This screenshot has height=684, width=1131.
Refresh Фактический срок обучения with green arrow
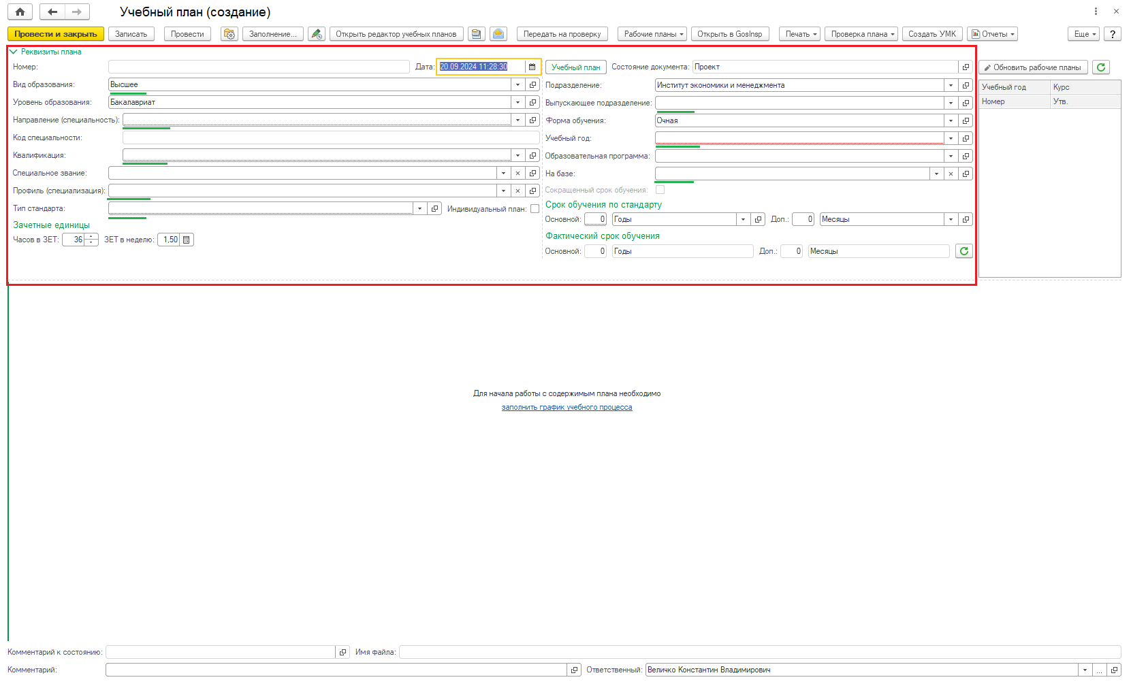point(964,251)
